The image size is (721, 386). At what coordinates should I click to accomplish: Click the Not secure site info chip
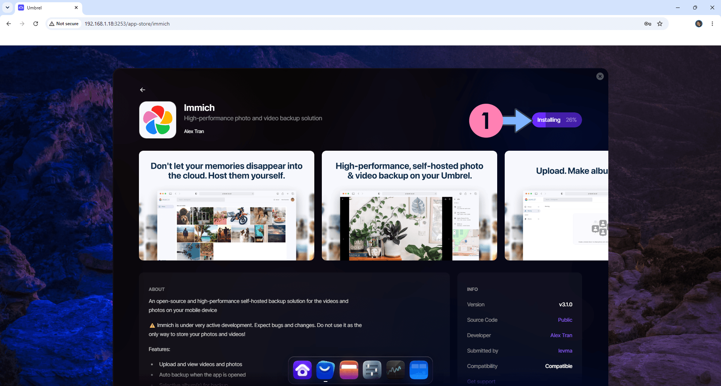(x=64, y=24)
